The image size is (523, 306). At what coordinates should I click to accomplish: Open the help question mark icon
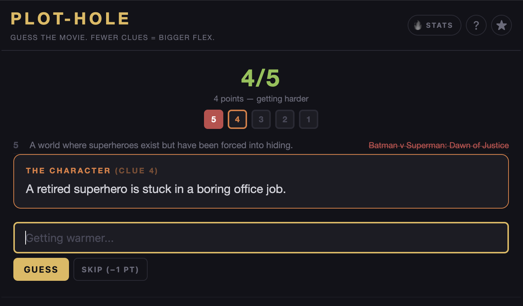point(476,25)
